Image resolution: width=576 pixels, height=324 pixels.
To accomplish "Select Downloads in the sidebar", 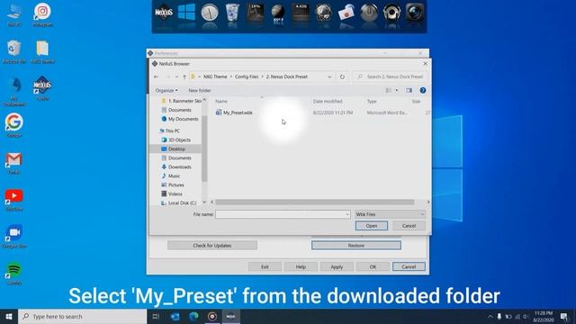I will point(176,166).
